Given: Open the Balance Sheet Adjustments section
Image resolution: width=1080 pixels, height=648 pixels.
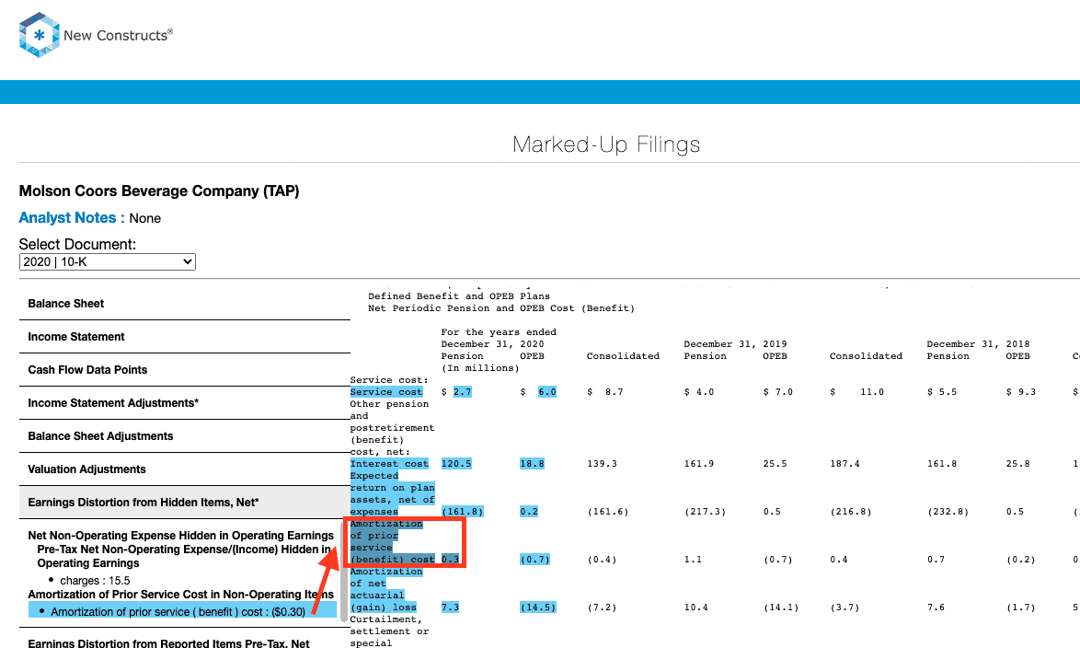Looking at the screenshot, I should tap(185, 435).
